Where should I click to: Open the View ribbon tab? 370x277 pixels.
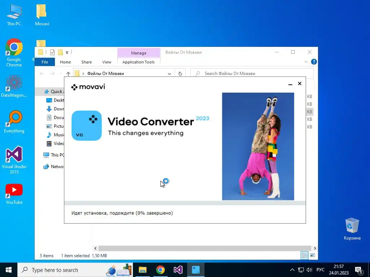107,62
